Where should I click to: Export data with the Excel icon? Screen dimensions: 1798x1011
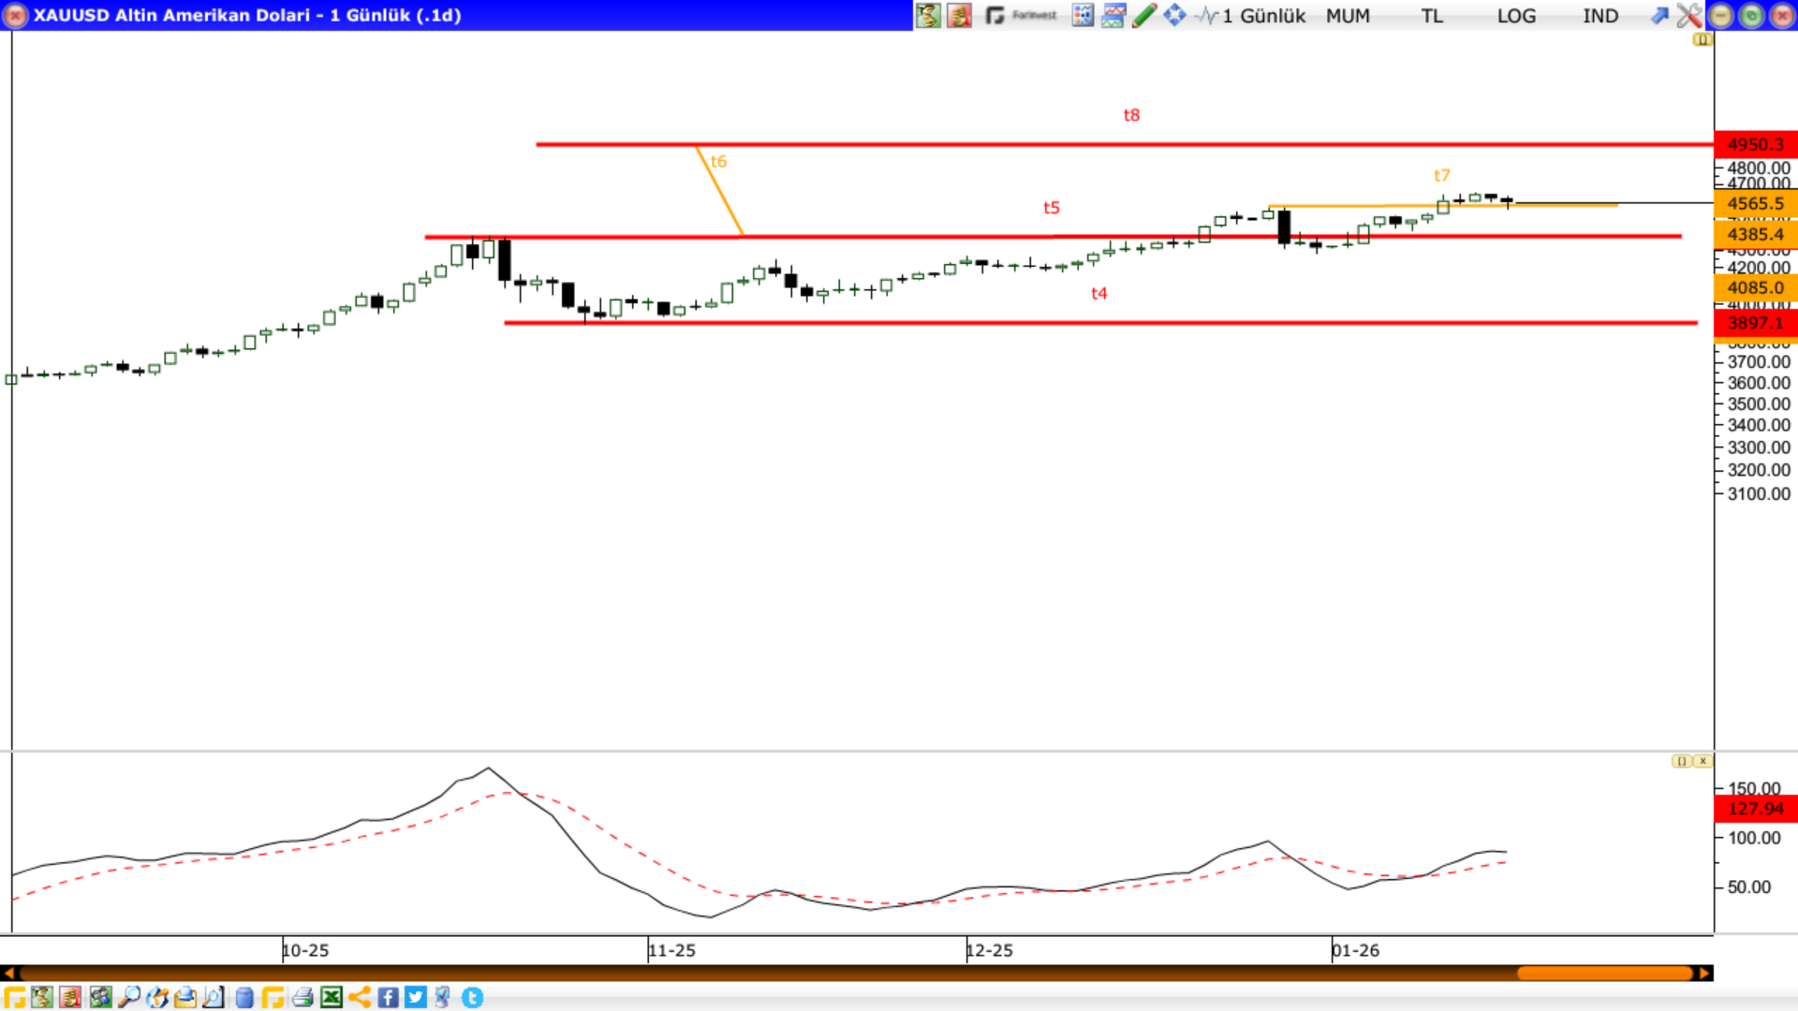pyautogui.click(x=331, y=997)
